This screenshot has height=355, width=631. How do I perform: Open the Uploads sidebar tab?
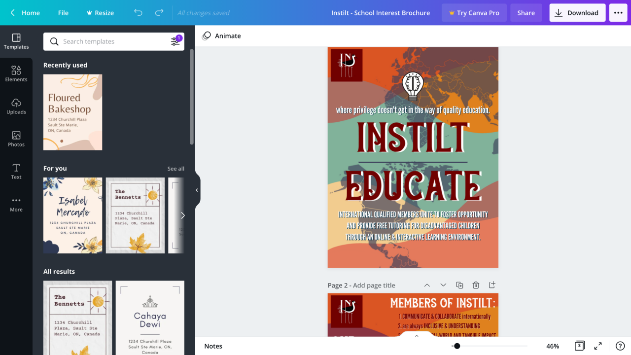click(16, 106)
